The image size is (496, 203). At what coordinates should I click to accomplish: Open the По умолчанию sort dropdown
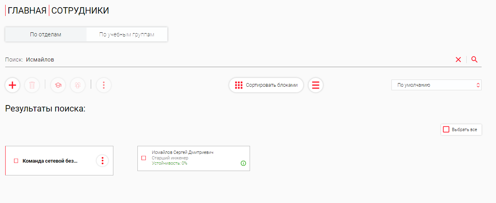436,85
